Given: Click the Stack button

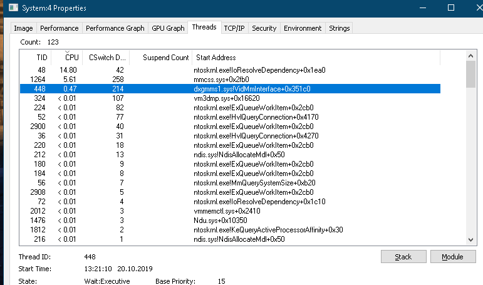Looking at the screenshot, I should click(403, 257).
